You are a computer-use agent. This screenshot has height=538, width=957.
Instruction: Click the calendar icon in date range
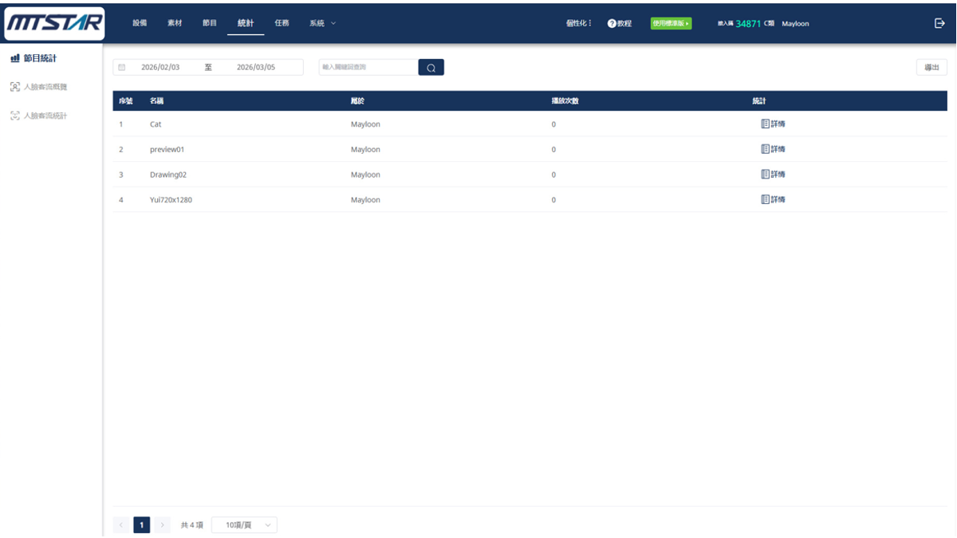point(122,68)
